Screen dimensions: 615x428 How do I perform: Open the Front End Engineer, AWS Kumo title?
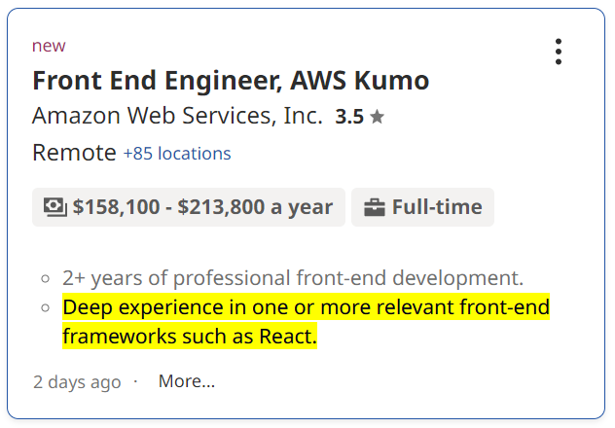231,81
